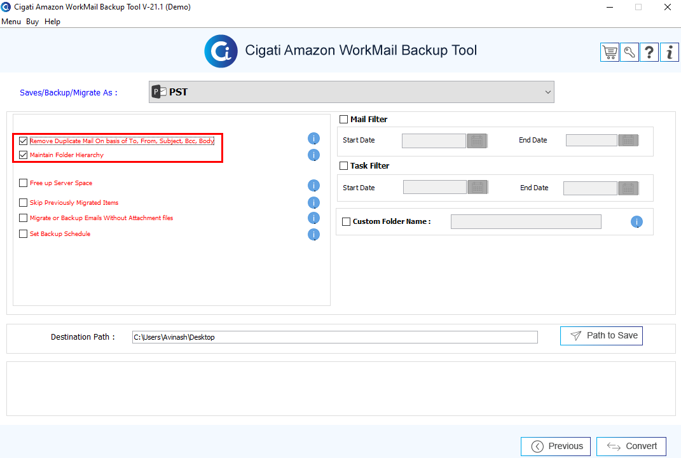This screenshot has width=681, height=458.
Task: Click the about info icon in header
Action: pos(670,53)
